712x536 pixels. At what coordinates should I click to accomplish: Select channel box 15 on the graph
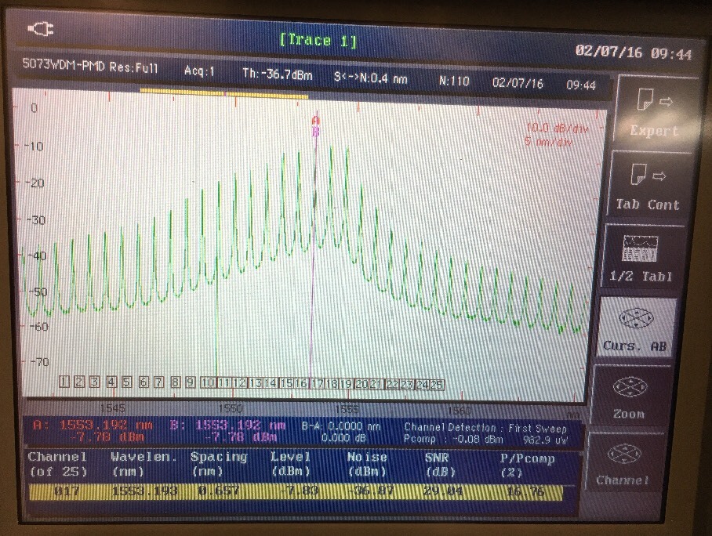(286, 383)
